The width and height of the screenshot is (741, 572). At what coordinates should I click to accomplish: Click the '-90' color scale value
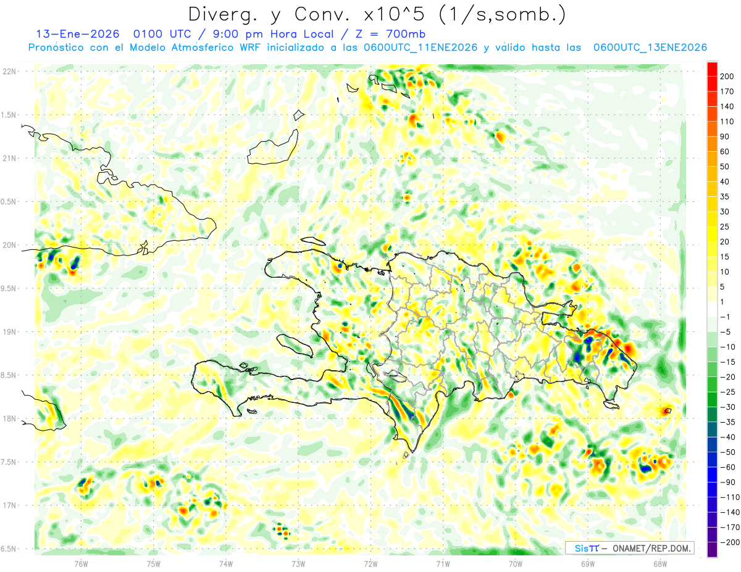coord(727,482)
